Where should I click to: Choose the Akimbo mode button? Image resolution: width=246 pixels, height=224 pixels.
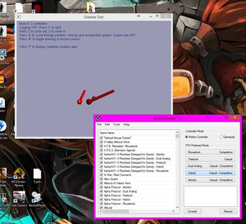tap(210, 180)
